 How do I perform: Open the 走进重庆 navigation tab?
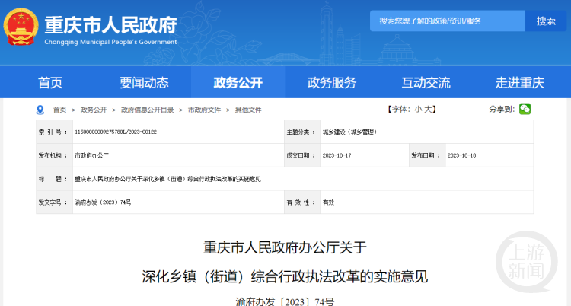519,83
